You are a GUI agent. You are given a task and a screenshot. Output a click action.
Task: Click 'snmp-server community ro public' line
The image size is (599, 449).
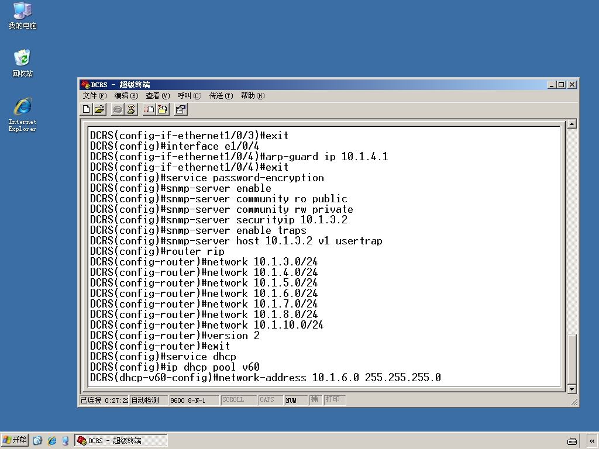coord(219,199)
